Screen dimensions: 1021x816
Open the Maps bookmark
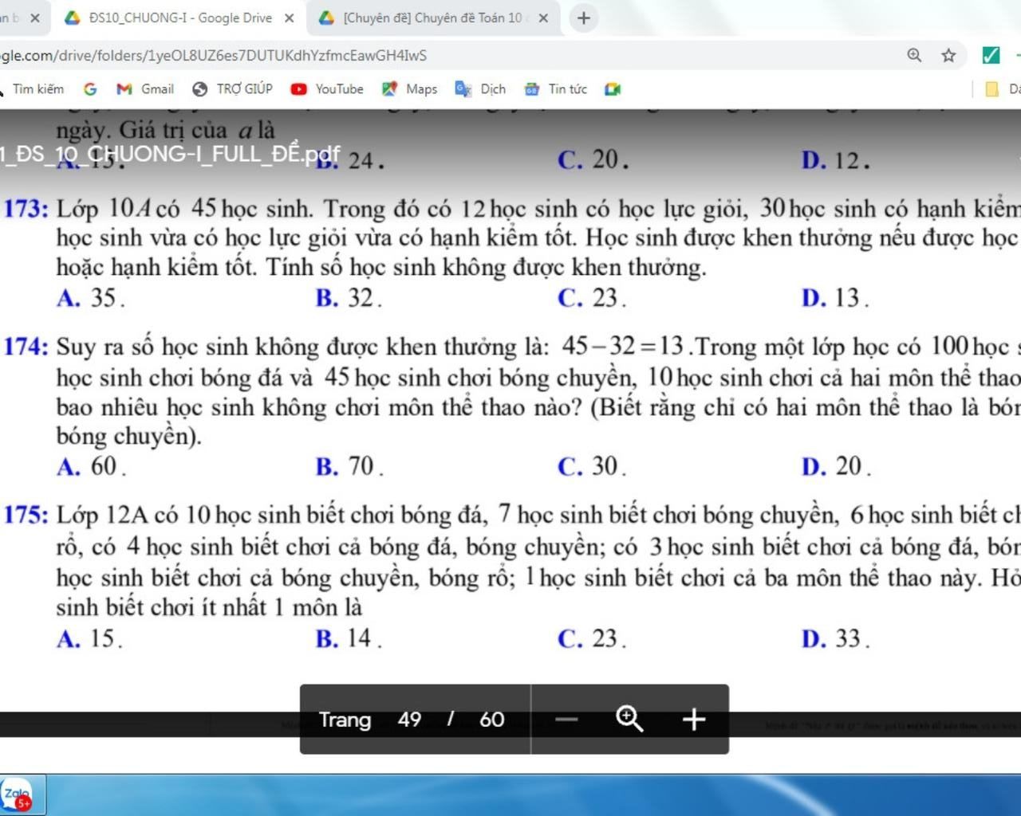pos(409,88)
